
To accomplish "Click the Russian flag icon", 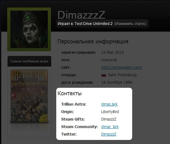I will (104, 75).
